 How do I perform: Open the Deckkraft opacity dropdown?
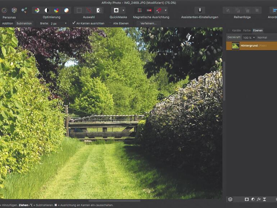[x=249, y=37]
